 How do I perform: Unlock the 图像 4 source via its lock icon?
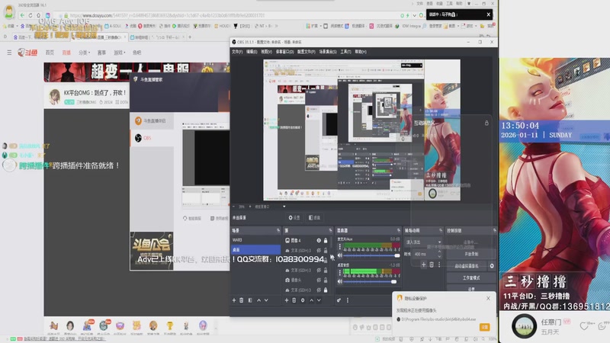(326, 241)
